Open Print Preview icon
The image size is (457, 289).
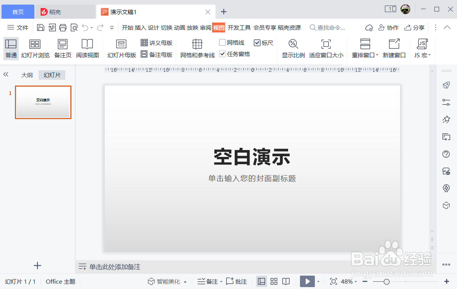coord(74,27)
